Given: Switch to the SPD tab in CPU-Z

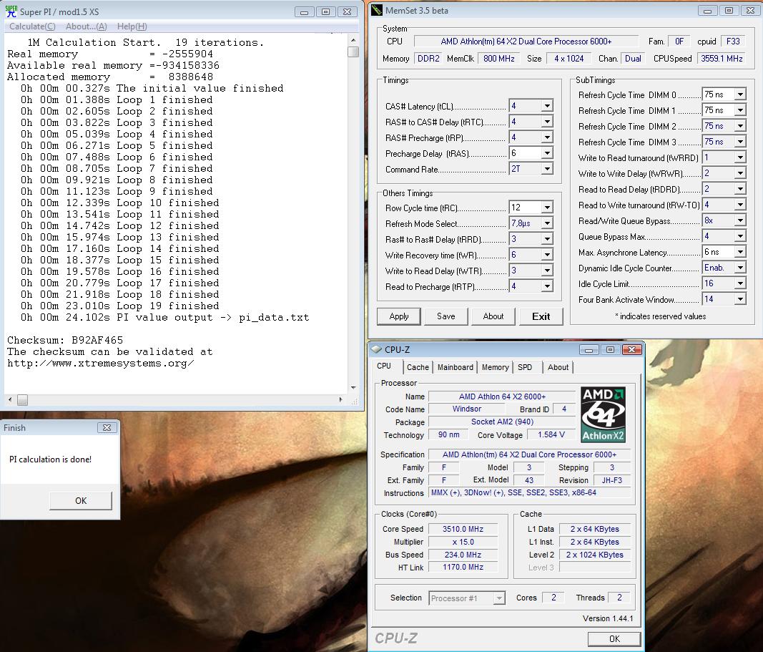Looking at the screenshot, I should pyautogui.click(x=525, y=367).
